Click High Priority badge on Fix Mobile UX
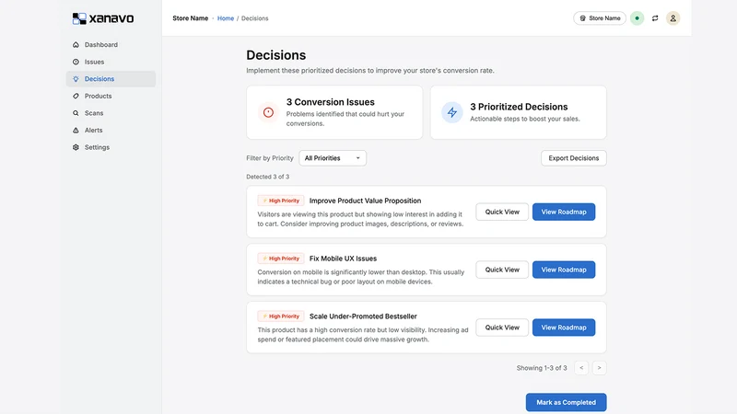Image resolution: width=737 pixels, height=414 pixels. click(x=281, y=259)
